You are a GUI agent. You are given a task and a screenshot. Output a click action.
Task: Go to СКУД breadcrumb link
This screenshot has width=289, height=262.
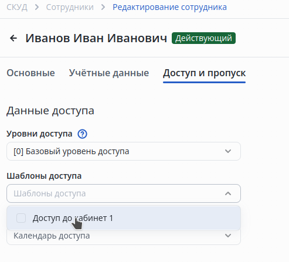[17, 7]
